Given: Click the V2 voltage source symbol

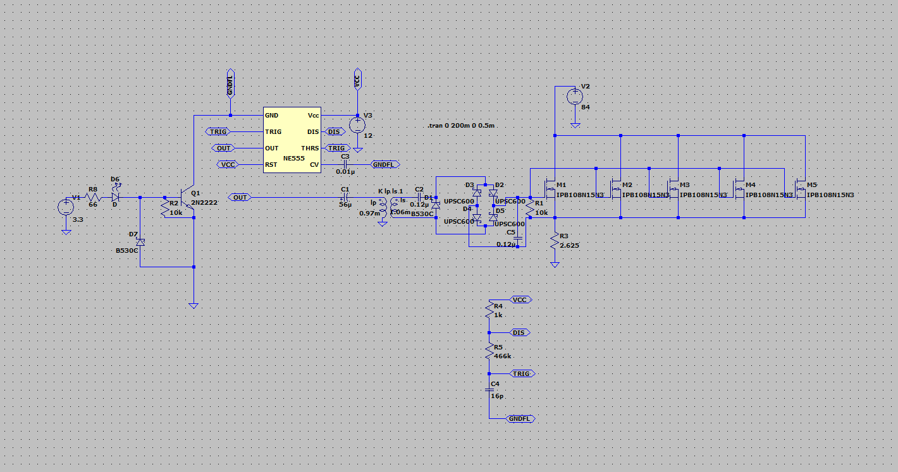Looking at the screenshot, I should 574,97.
